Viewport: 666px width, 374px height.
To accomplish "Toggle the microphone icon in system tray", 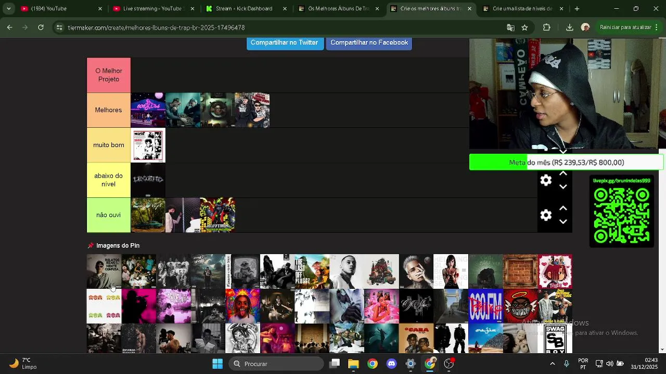I will click(567, 364).
